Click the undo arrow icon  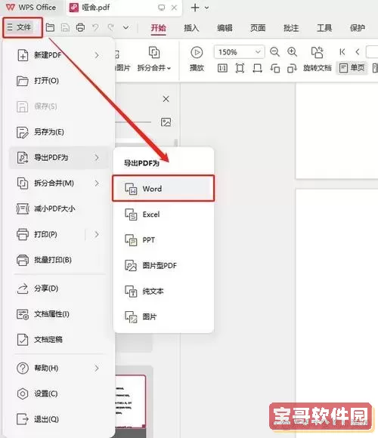[x=95, y=28]
